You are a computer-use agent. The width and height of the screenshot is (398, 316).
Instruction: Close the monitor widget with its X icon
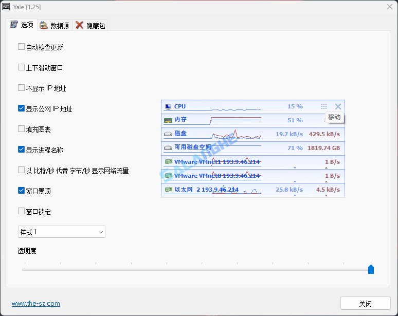pos(338,106)
